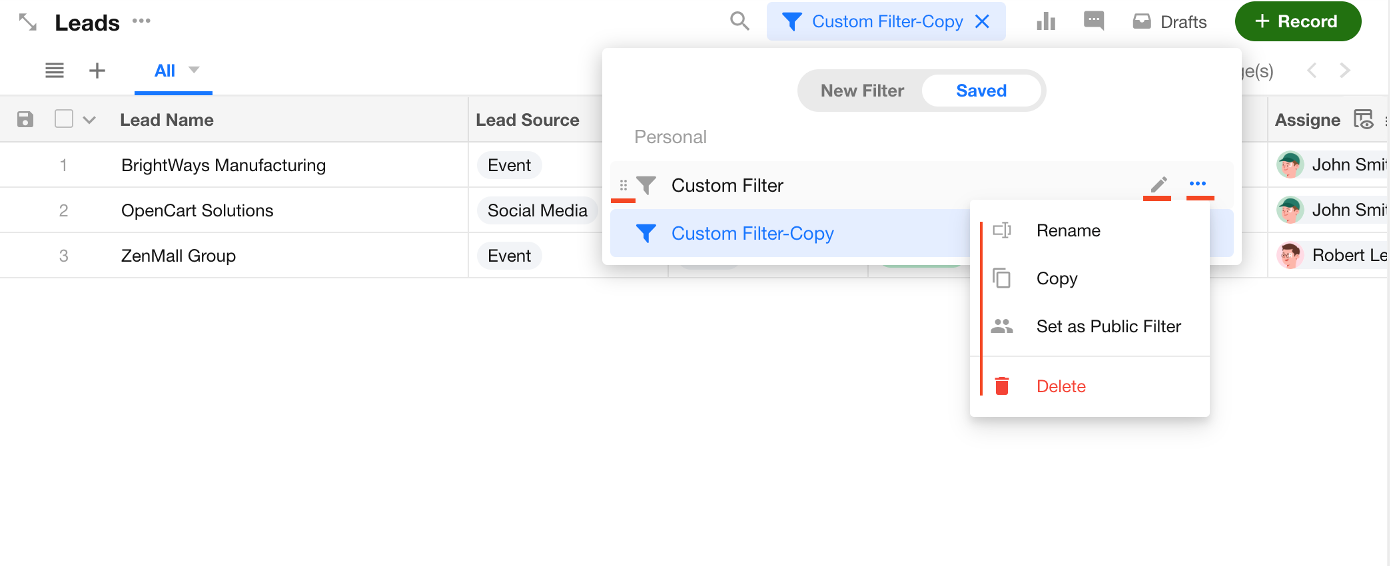The width and height of the screenshot is (1391, 566).
Task: Open the view list hamburger icon
Action: [x=55, y=71]
